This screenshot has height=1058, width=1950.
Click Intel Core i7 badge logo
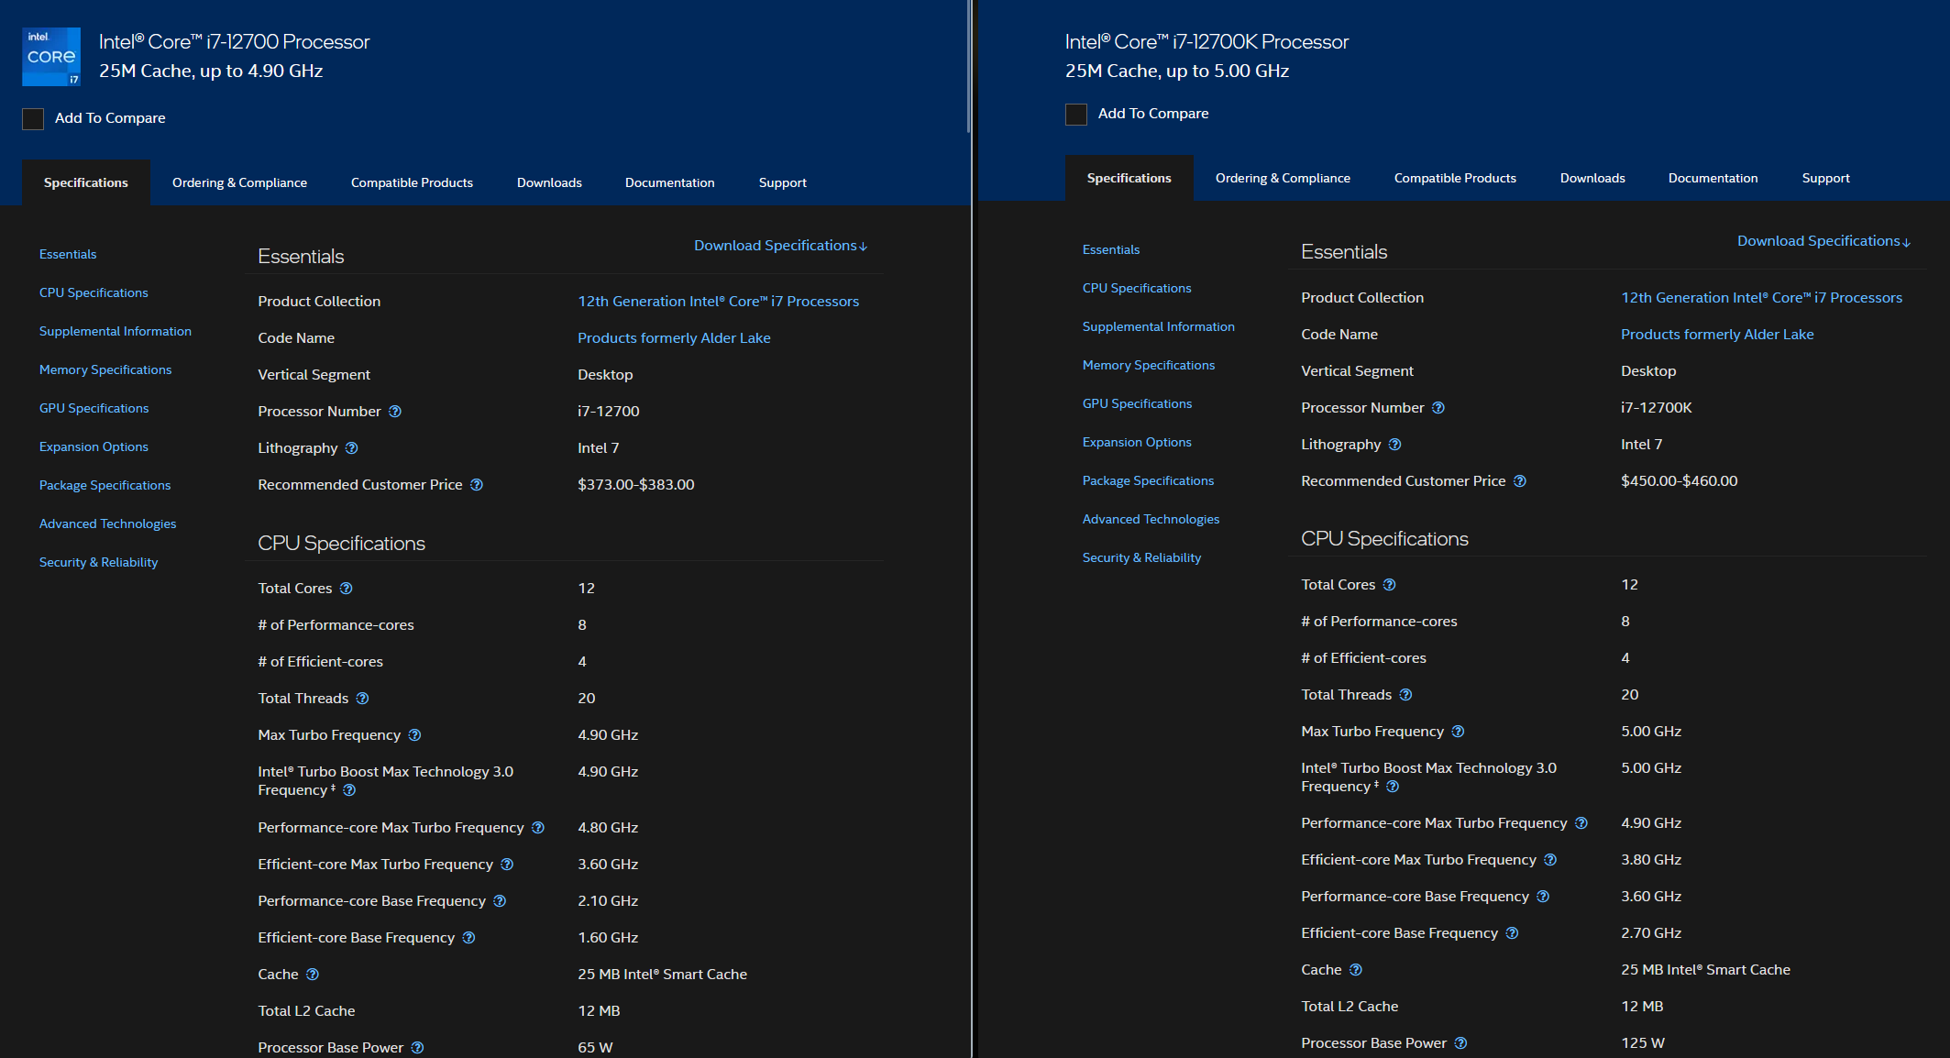tap(51, 57)
